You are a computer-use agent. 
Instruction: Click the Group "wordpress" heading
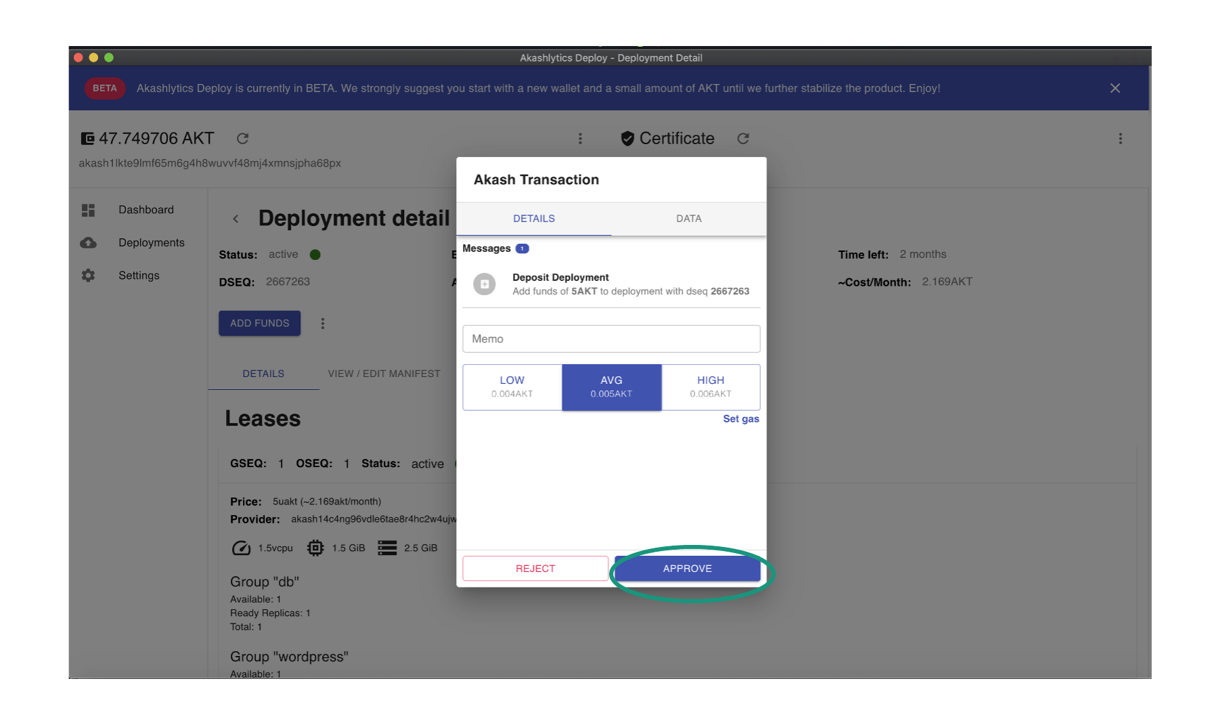point(289,657)
